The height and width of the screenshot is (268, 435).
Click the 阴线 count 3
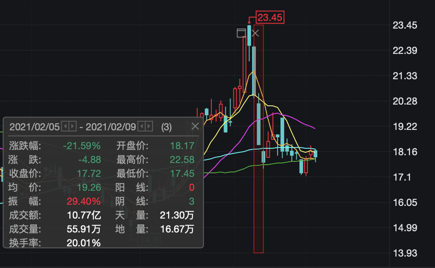[x=191, y=201]
